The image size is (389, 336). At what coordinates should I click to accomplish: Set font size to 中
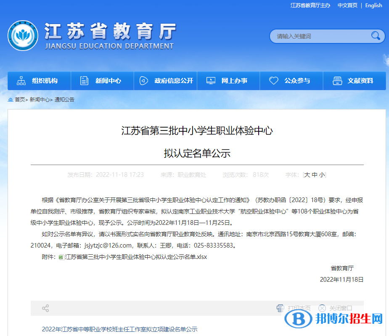pos(315,175)
